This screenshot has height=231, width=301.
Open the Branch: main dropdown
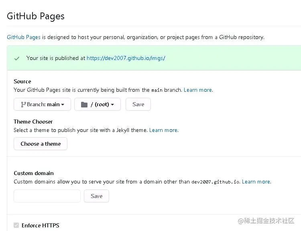pyautogui.click(x=42, y=104)
